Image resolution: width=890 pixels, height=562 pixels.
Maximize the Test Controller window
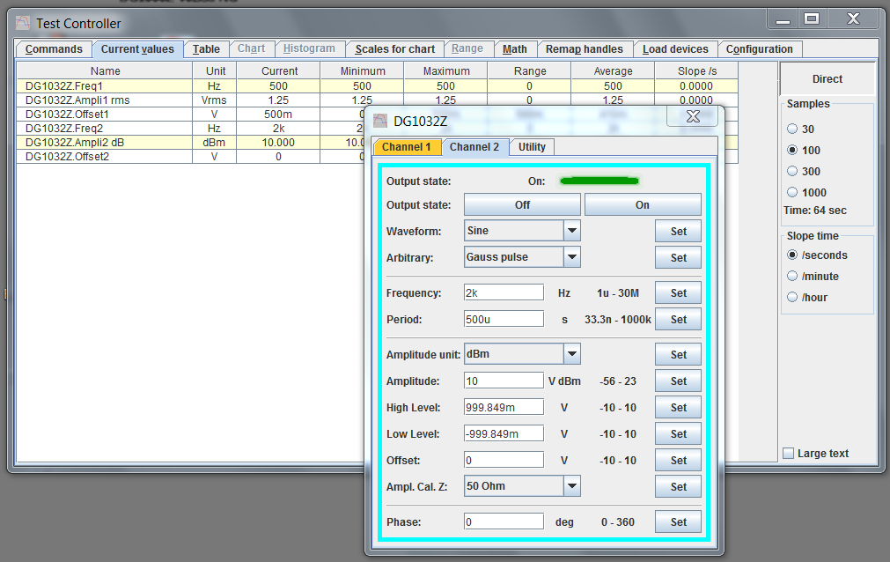pyautogui.click(x=812, y=18)
